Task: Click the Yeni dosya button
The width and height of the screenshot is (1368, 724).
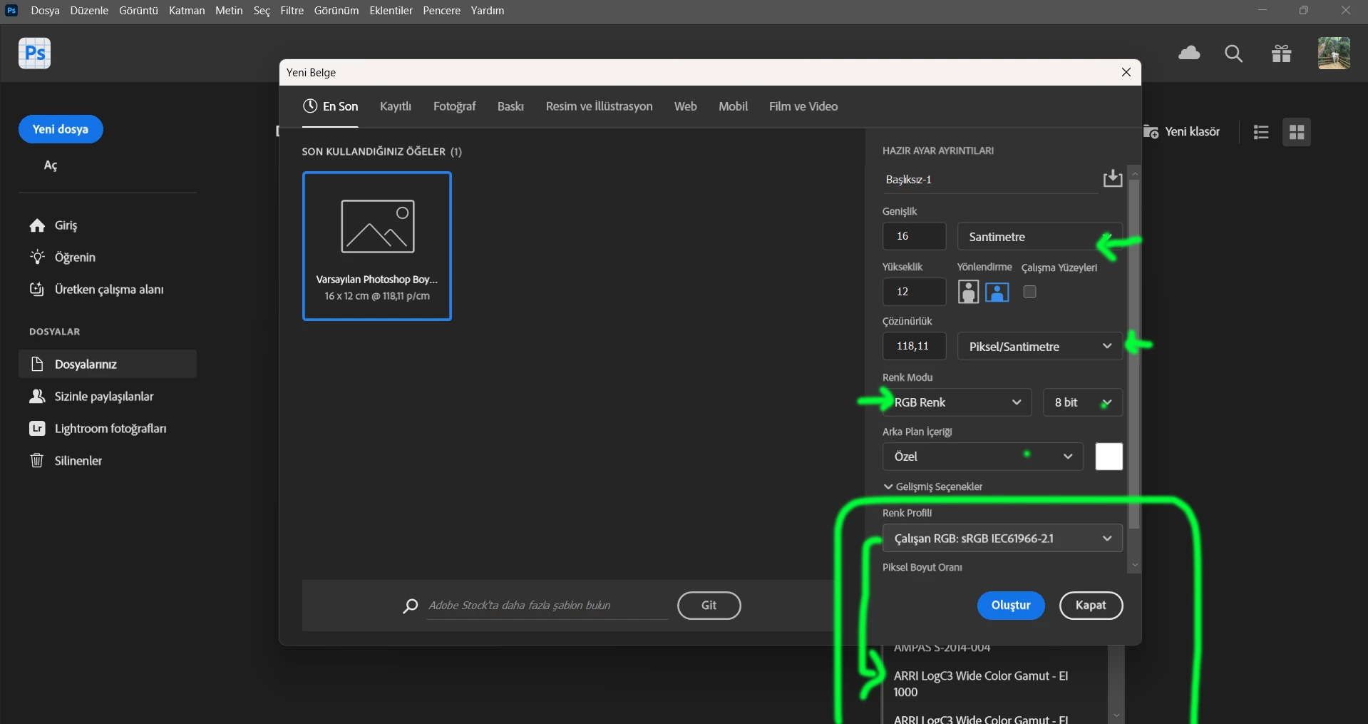Action: click(x=61, y=129)
